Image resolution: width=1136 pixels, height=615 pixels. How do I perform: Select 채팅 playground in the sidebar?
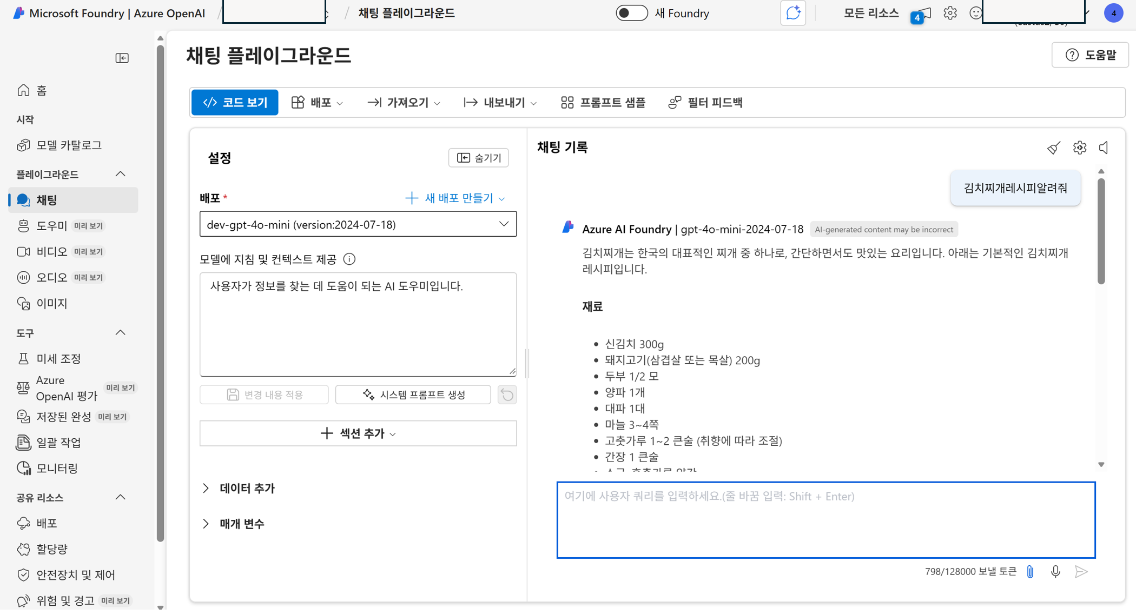tap(73, 200)
